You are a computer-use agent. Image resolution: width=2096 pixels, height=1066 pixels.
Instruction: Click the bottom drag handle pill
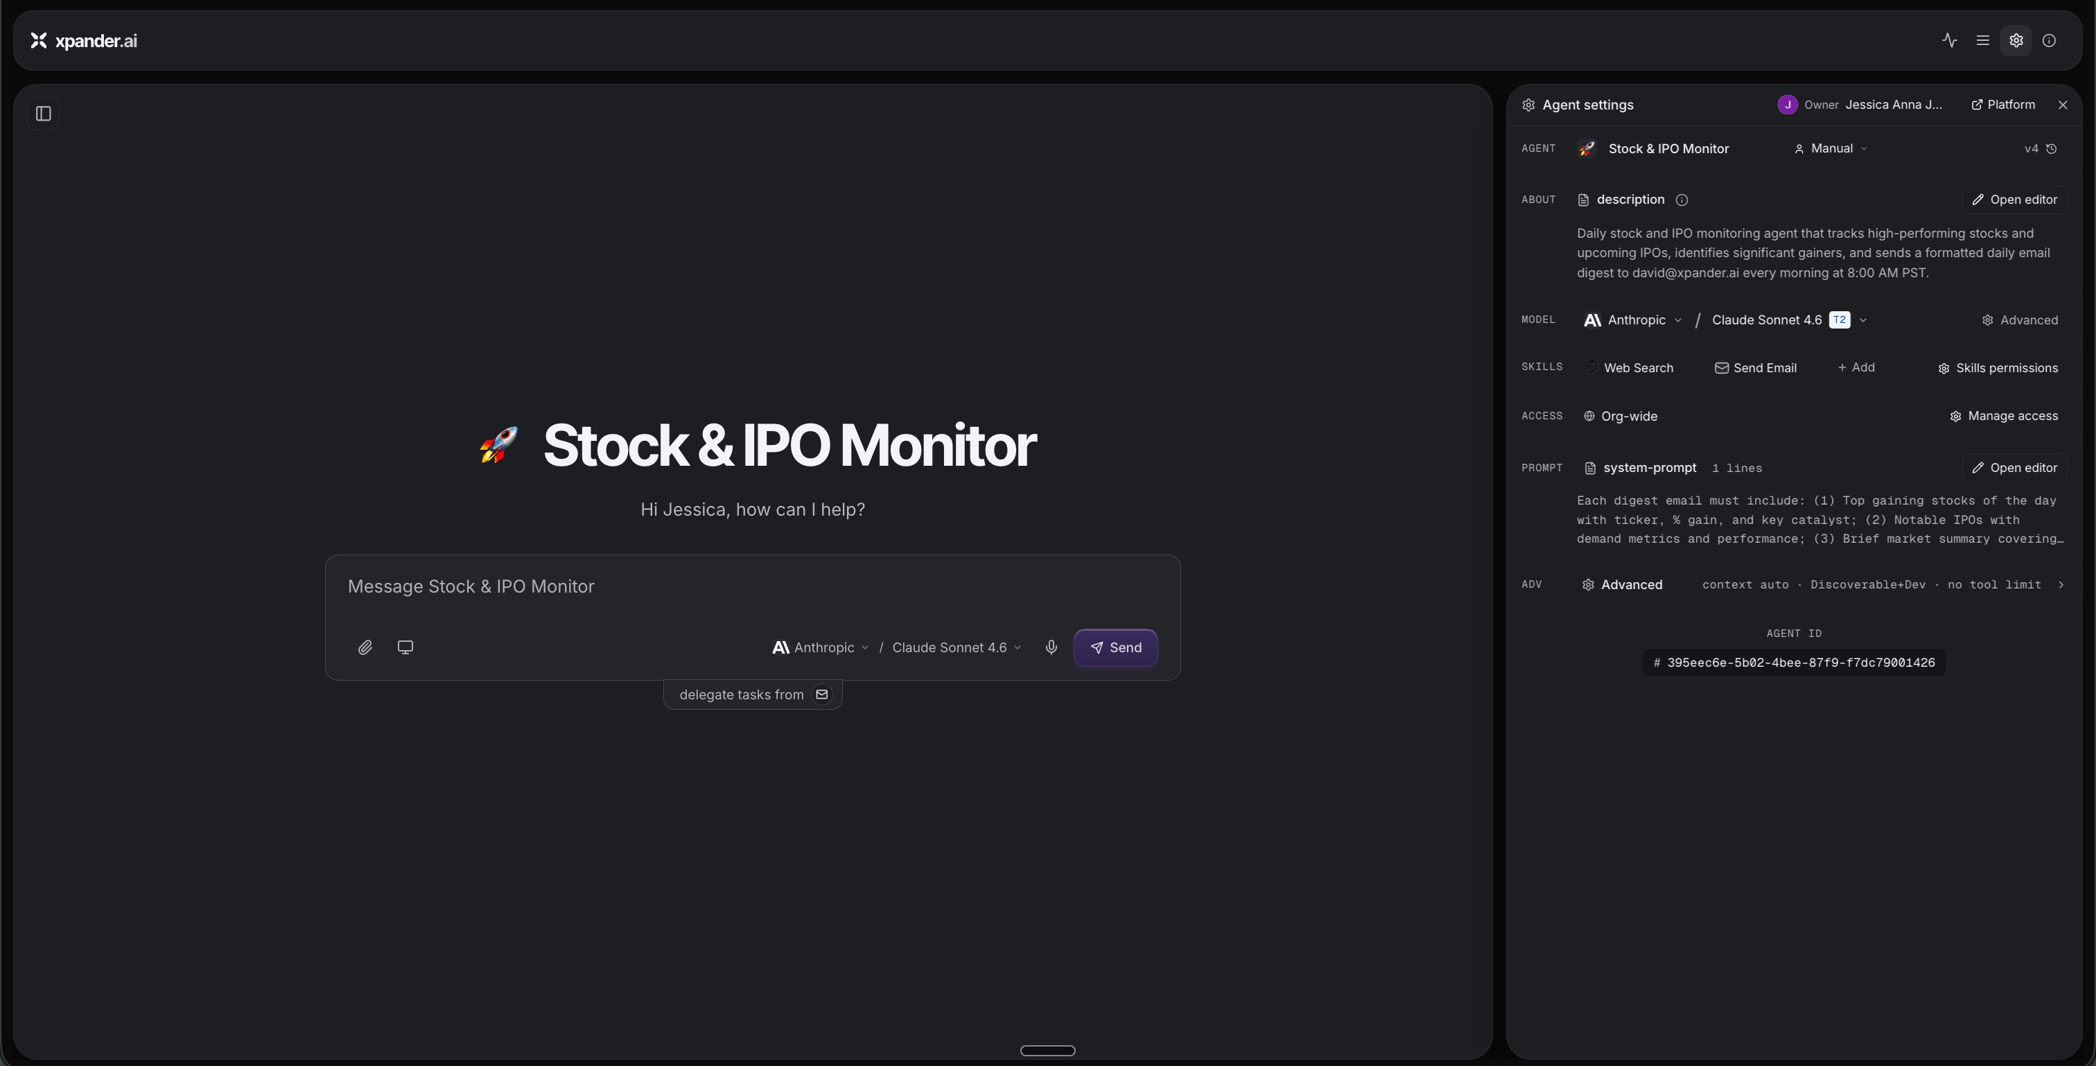tap(1048, 1051)
